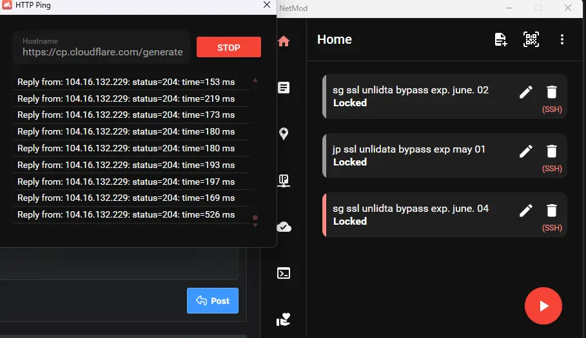Close the NetMod window

point(568,8)
